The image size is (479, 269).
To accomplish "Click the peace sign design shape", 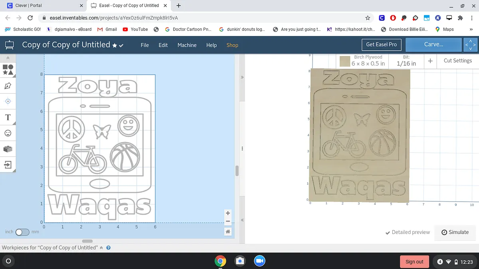I will pos(72,129).
